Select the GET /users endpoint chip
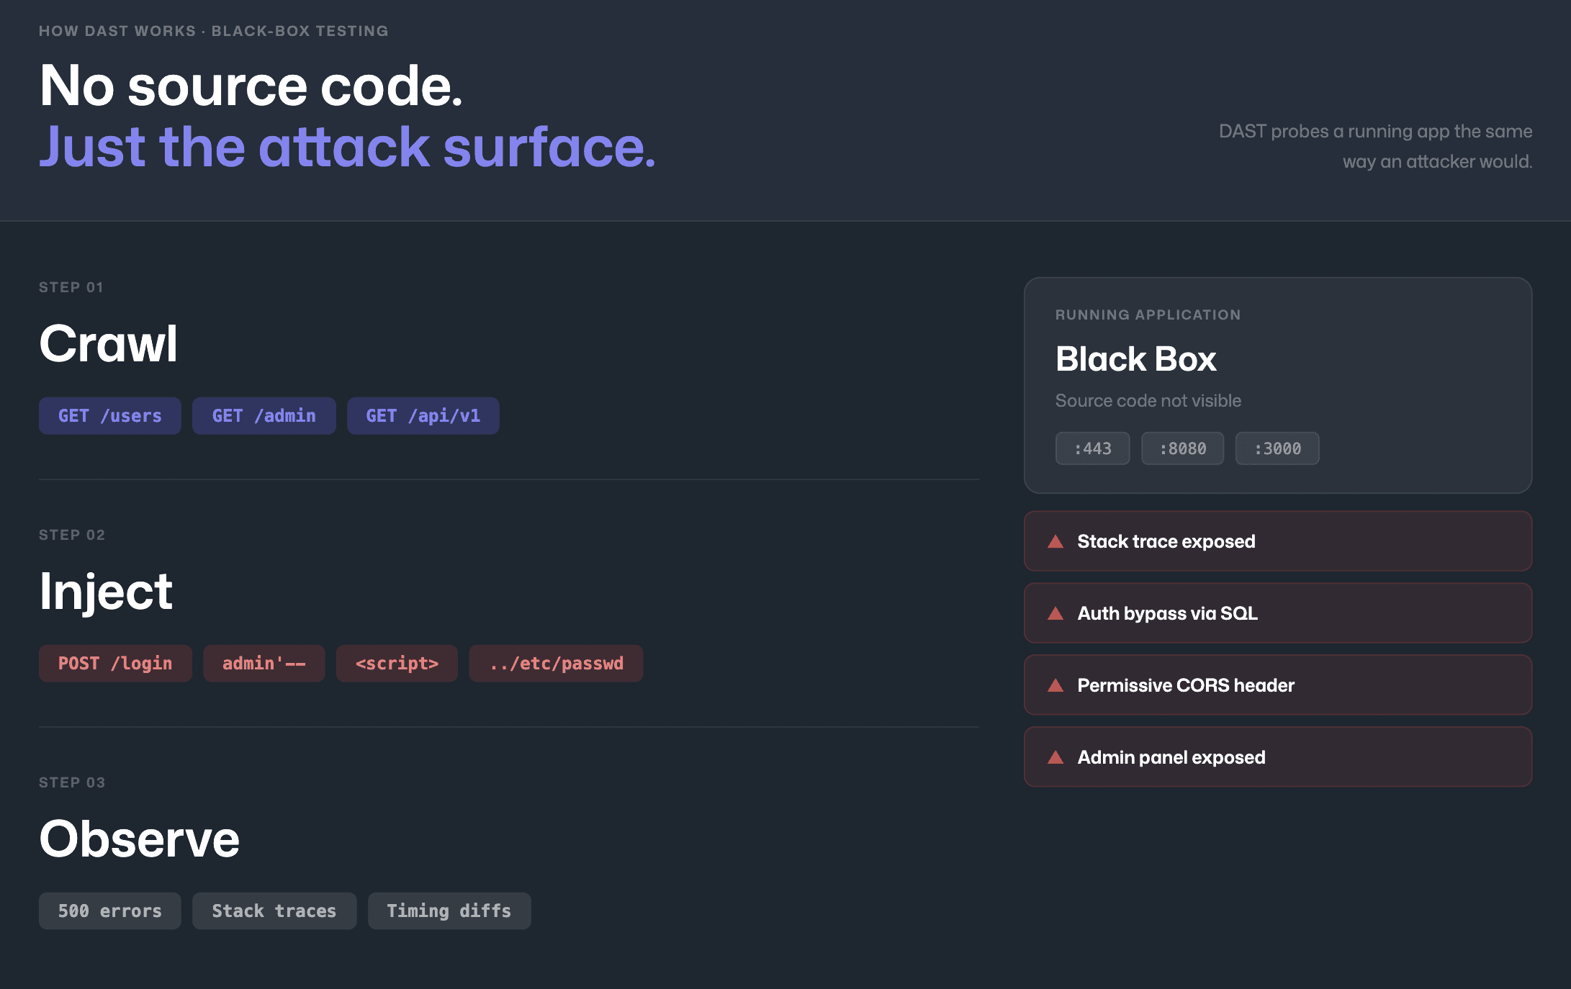The image size is (1571, 989). [109, 416]
